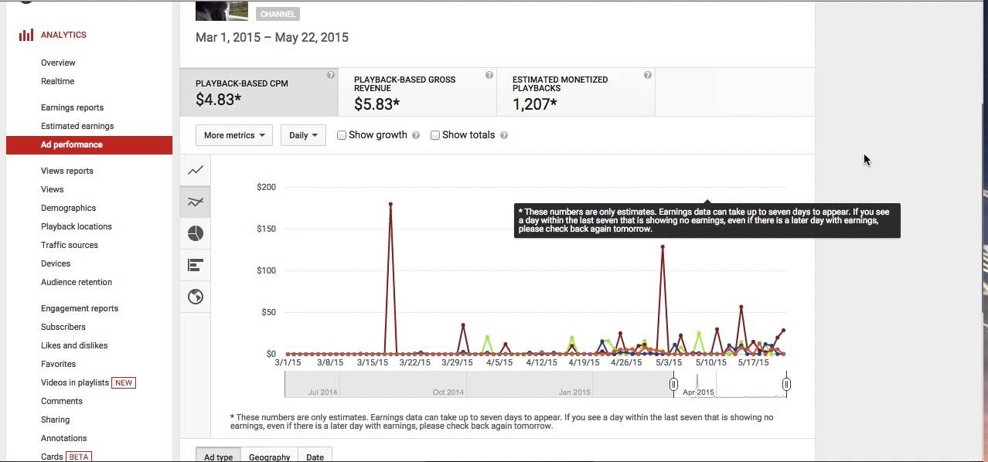The height and width of the screenshot is (462, 988).
Task: Open Estimated earnings report
Action: 77,126
